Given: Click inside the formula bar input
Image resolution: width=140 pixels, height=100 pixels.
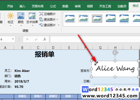Looking at the screenshot, I should (95, 39).
